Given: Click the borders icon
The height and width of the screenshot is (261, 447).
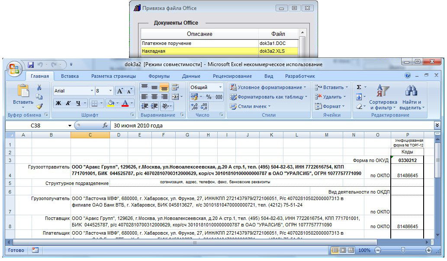Looking at the screenshot, I should 94,103.
